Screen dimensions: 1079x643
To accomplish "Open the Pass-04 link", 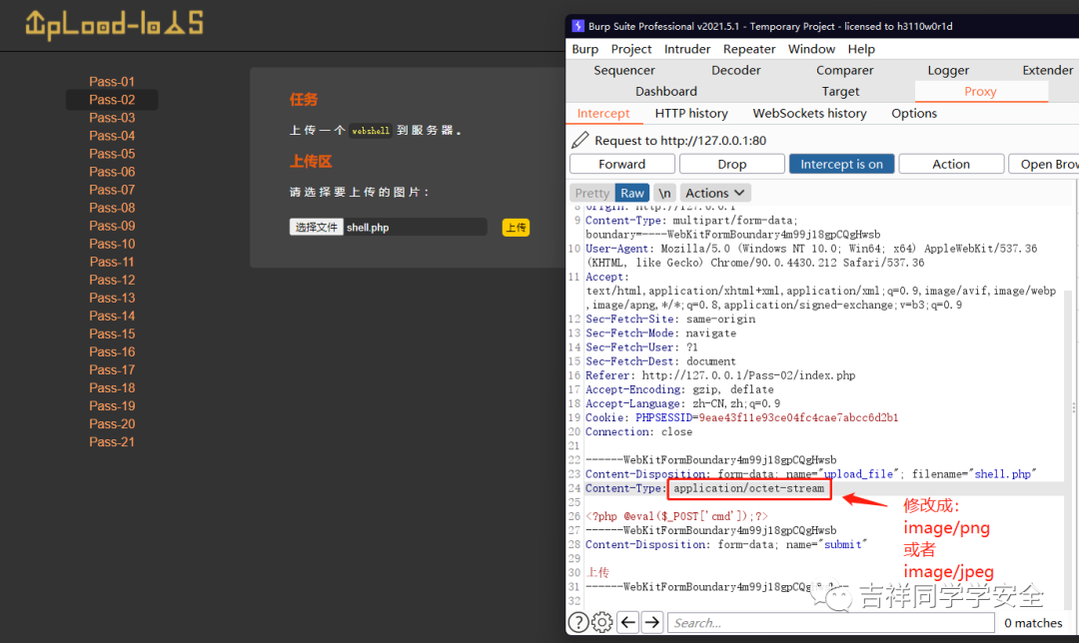I will click(112, 136).
